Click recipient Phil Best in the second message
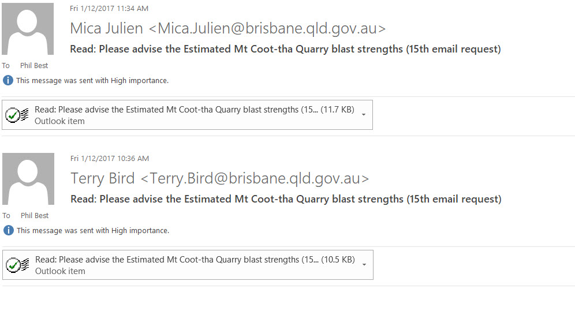 point(35,215)
